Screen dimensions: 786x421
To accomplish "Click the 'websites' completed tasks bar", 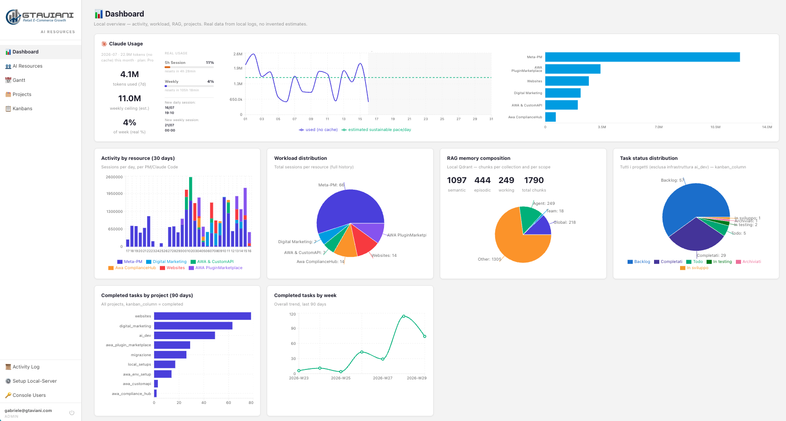I will 202,316.
